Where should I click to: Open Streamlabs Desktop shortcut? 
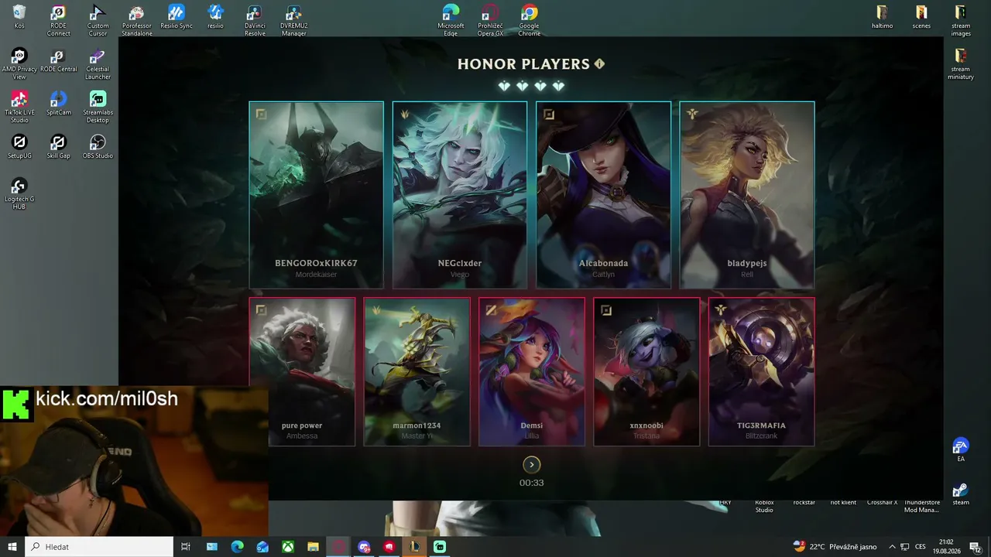[x=98, y=108]
